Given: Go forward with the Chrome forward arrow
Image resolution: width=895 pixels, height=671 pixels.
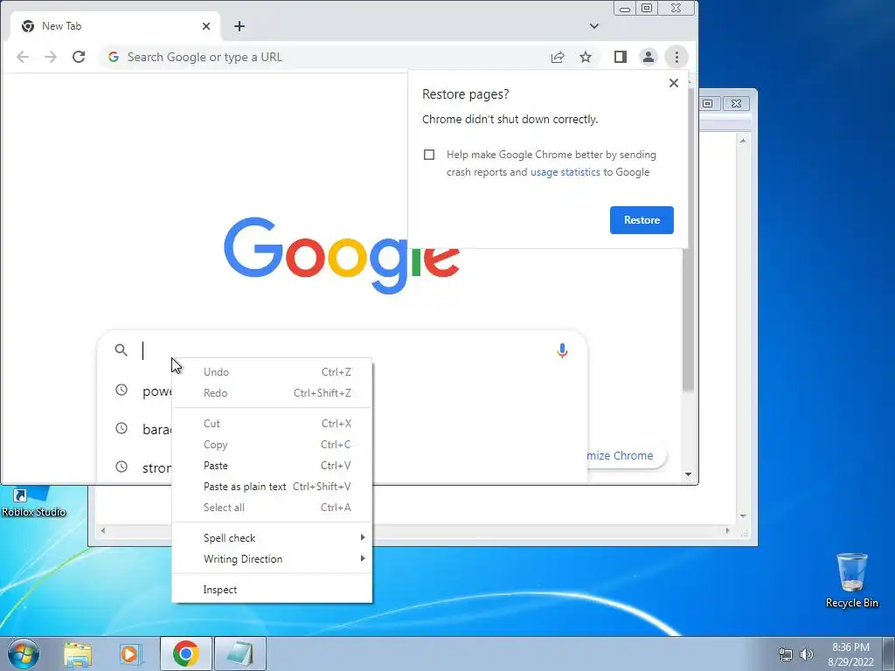Looking at the screenshot, I should tap(51, 57).
